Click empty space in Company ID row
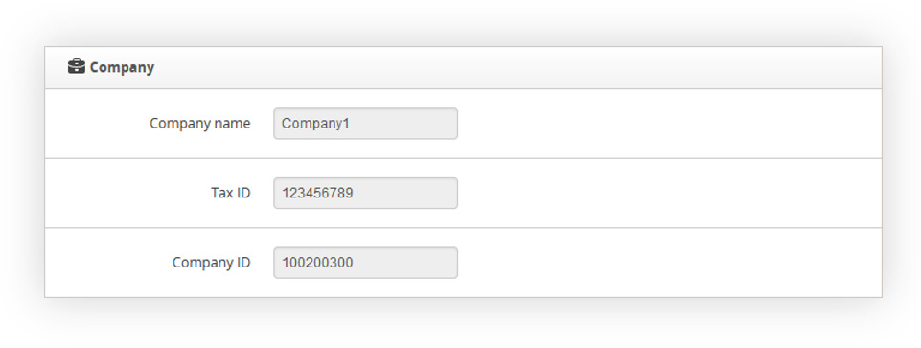The image size is (921, 348). [670, 262]
